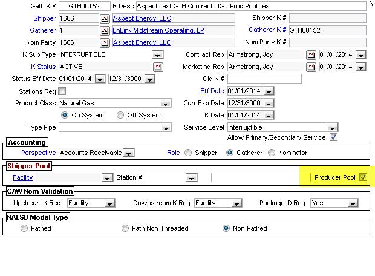
Task: Open the Shipper lookup icon
Action: [105, 18]
